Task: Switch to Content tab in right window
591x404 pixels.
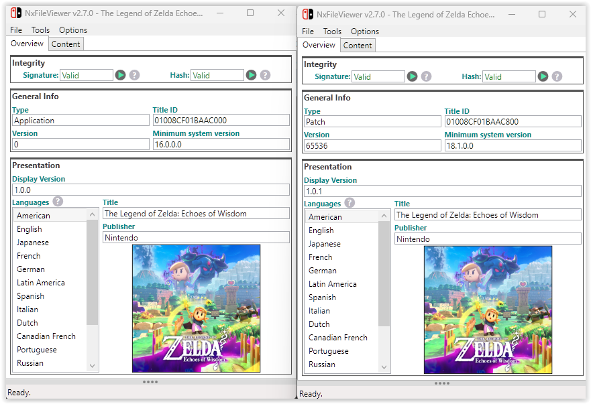Action: tap(358, 46)
